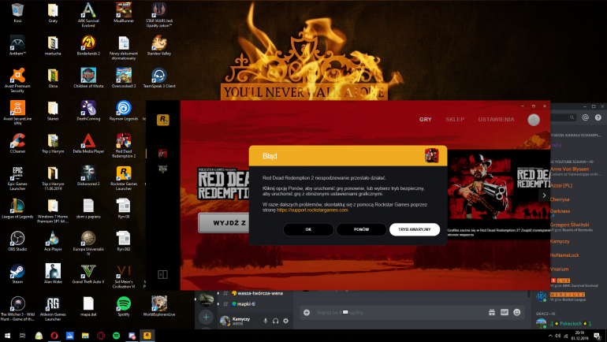Select Delta Media Player desktop icon
This screenshot has width=607, height=342.
coord(88,143)
